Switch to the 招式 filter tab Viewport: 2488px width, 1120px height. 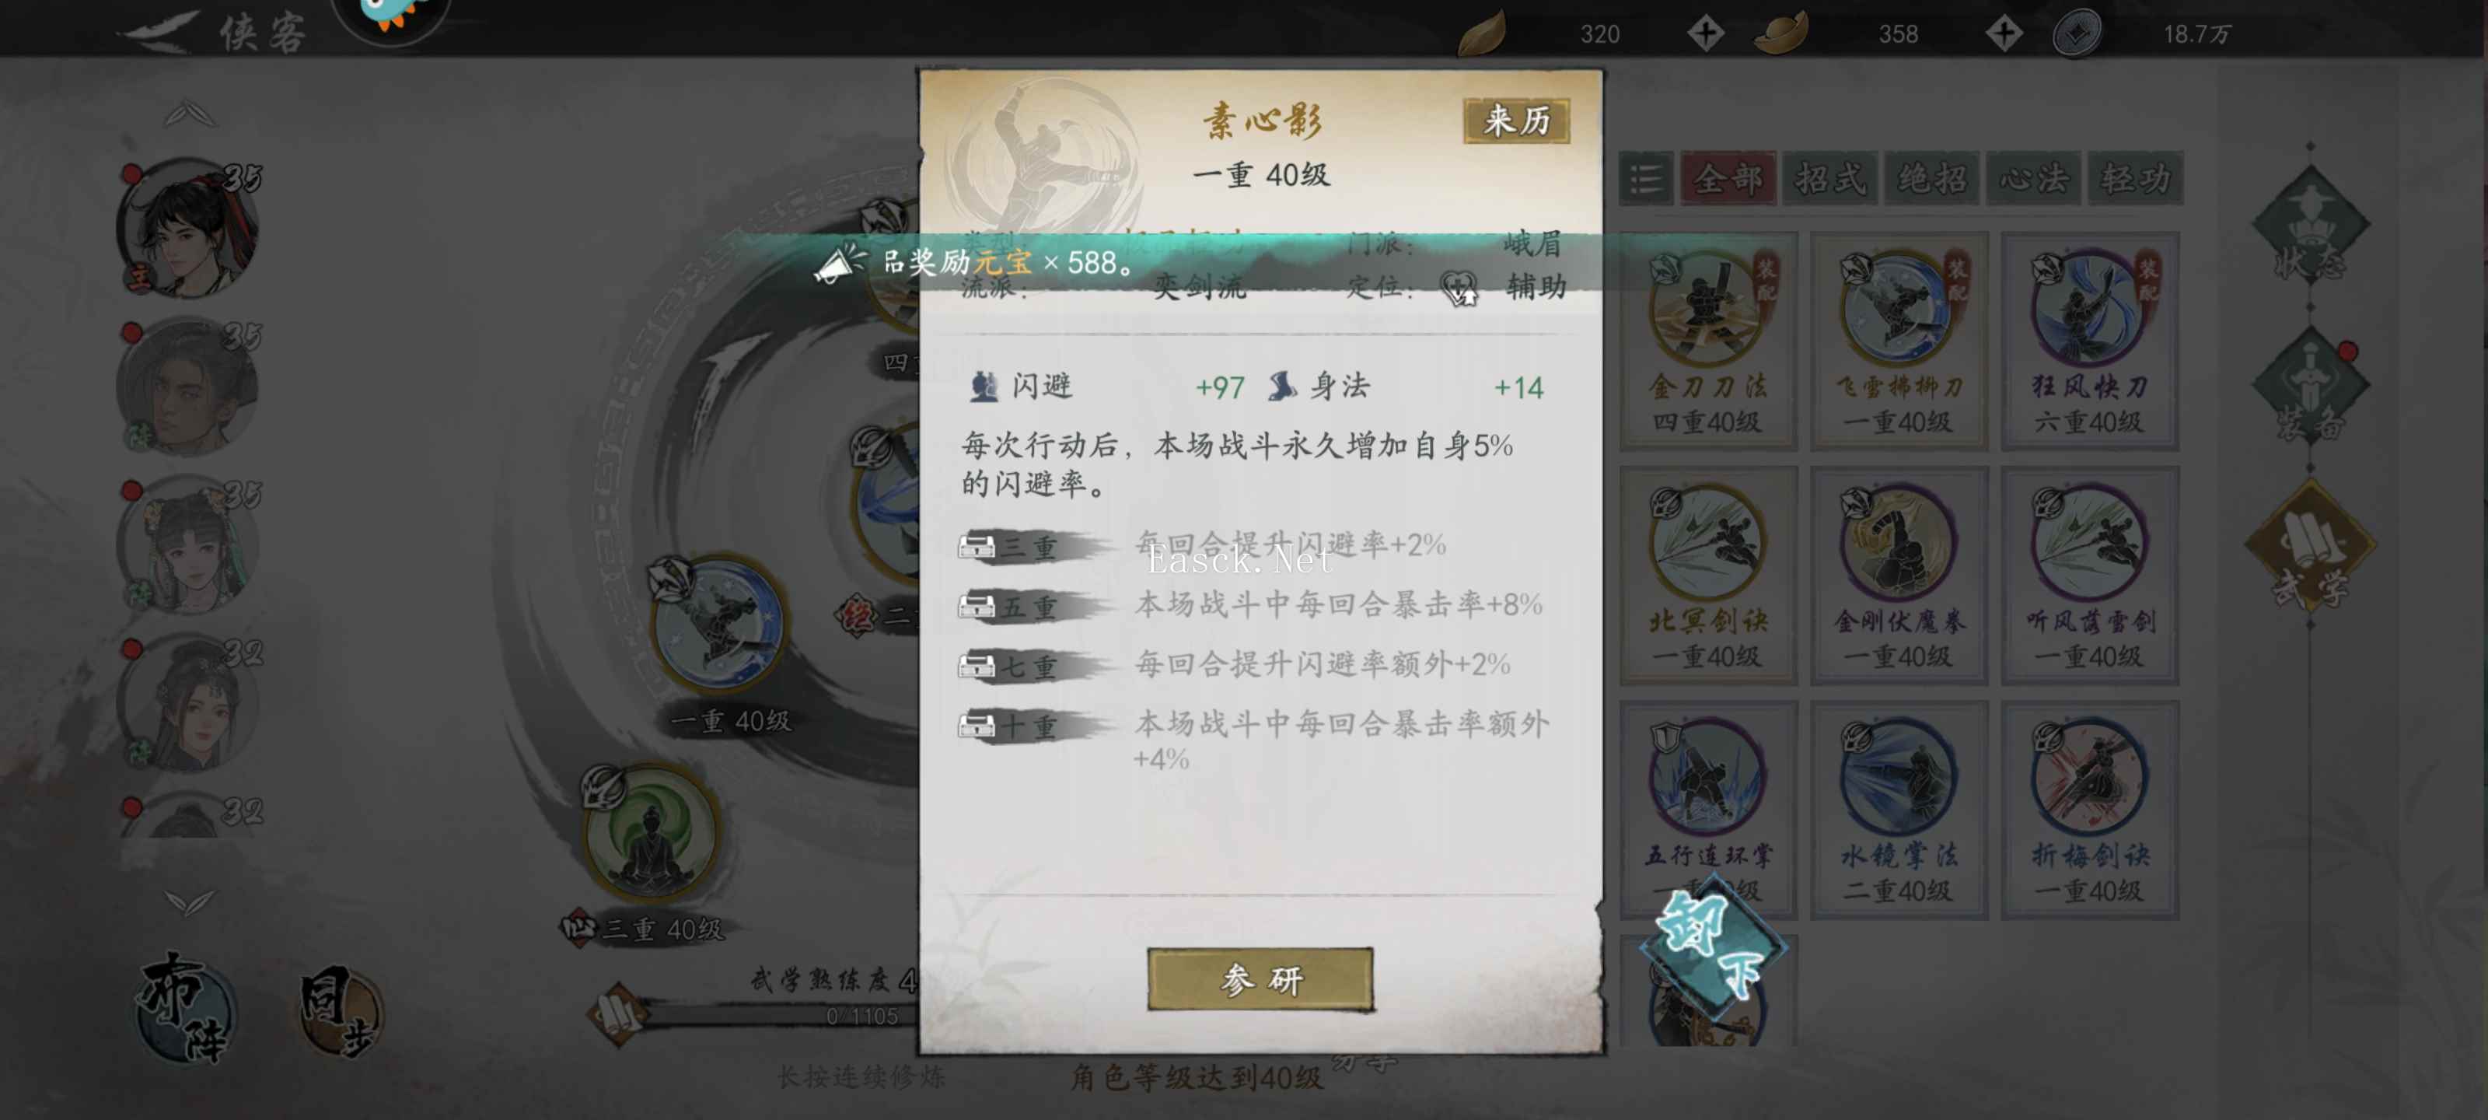(x=1830, y=178)
